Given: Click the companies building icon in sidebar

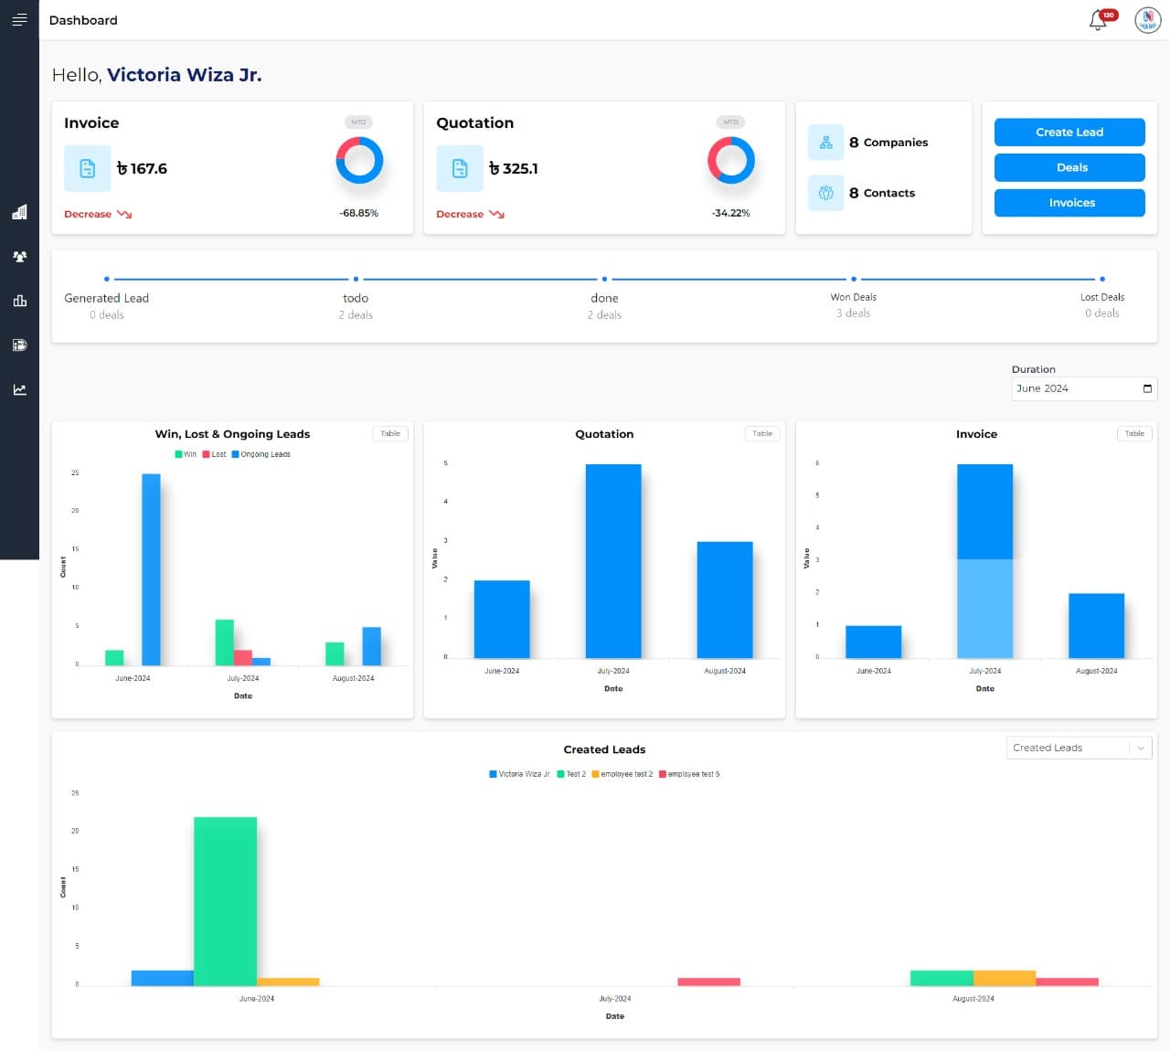Looking at the screenshot, I should [19, 212].
